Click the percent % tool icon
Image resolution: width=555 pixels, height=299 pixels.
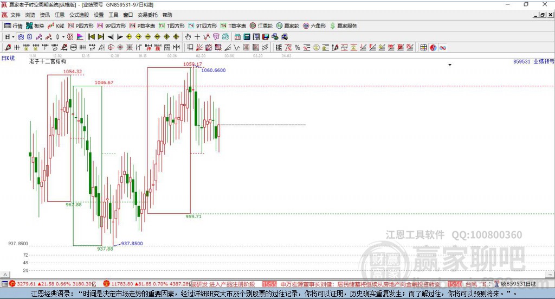tap(298, 47)
